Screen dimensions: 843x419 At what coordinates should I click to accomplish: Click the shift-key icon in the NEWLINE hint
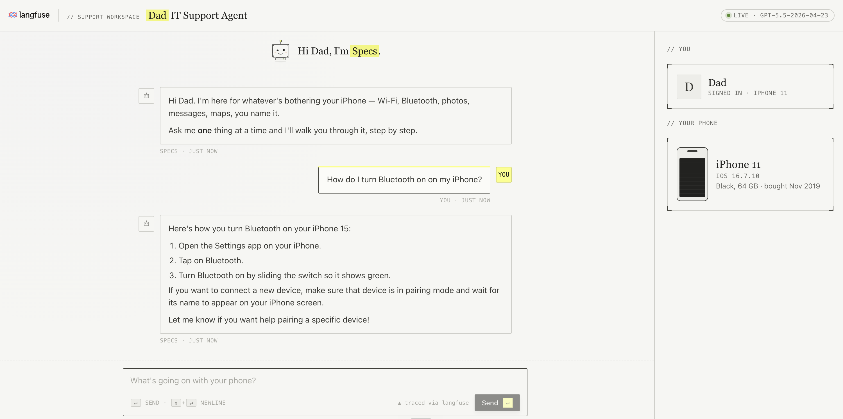click(x=176, y=403)
